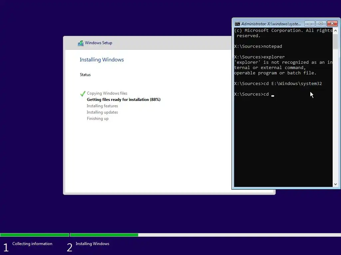The height and width of the screenshot is (255, 341).
Task: Click the Windows Setup title icon
Action: (81, 43)
